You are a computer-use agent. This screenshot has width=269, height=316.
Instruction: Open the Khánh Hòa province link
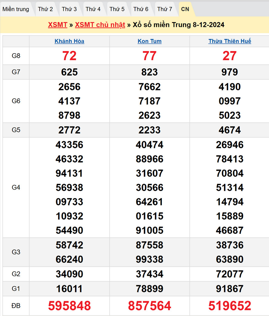tap(69, 41)
